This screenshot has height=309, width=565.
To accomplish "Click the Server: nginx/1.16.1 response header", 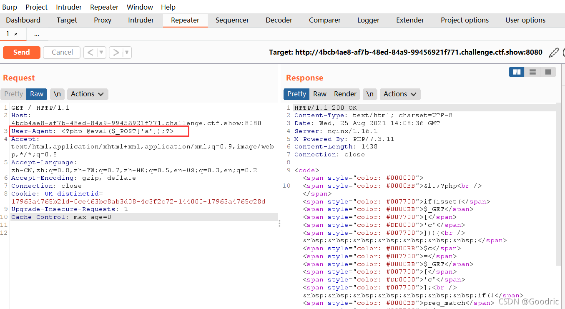I will [x=336, y=131].
